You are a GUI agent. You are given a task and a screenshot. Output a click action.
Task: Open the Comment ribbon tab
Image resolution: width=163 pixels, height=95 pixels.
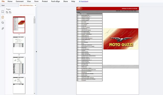(x=20, y=2)
